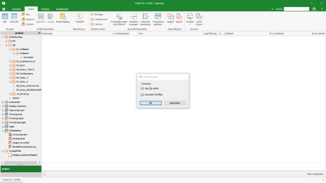This screenshot has width=326, height=183.
Task: Switch to Artikel tab
Action: click(31, 9)
